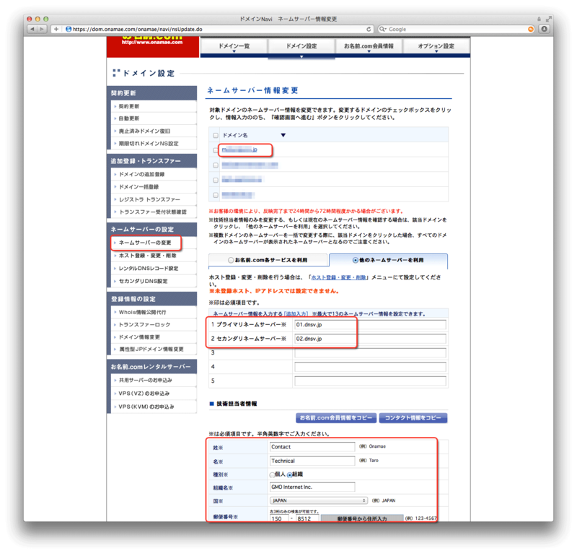Go back with Safari back arrow

coord(32,29)
